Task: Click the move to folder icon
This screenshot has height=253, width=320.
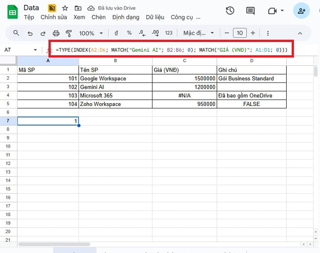Action: pyautogui.click(x=78, y=8)
